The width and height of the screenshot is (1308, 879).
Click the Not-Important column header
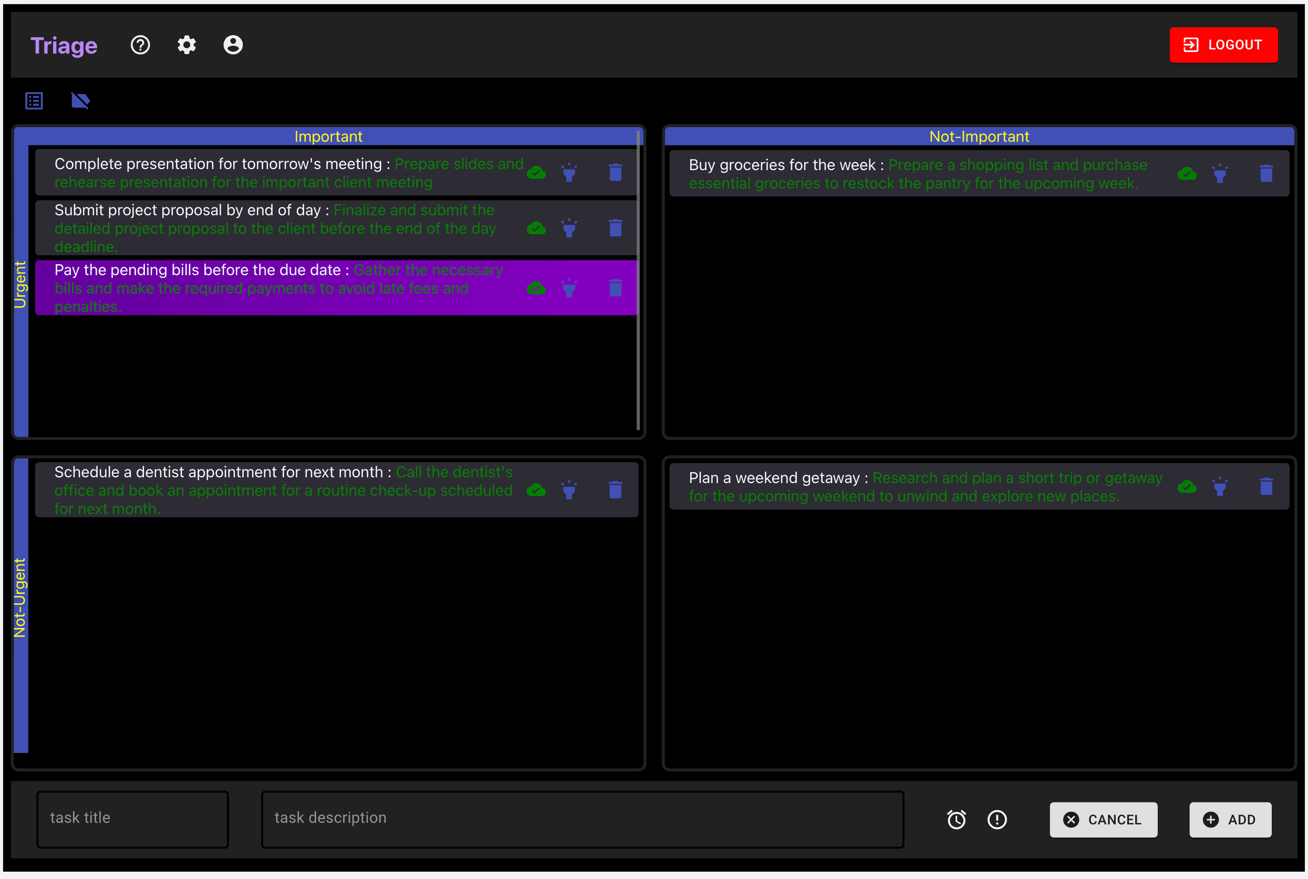tap(979, 136)
